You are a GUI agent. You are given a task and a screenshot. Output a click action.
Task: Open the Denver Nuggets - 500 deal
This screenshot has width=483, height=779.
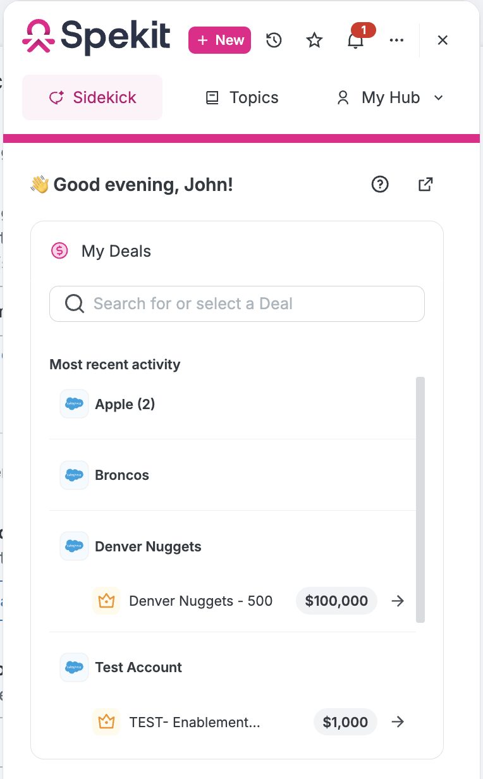pos(200,601)
